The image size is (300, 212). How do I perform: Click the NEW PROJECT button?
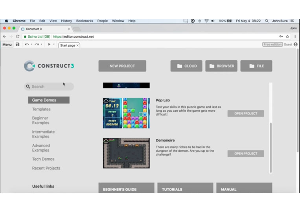[x=122, y=66]
